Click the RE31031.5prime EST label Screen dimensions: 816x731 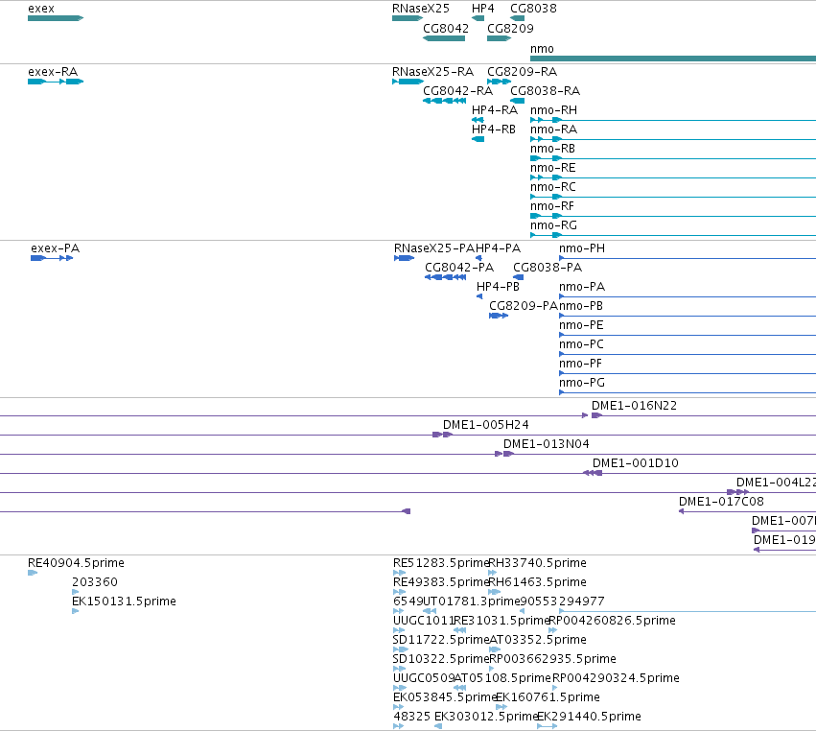(501, 621)
